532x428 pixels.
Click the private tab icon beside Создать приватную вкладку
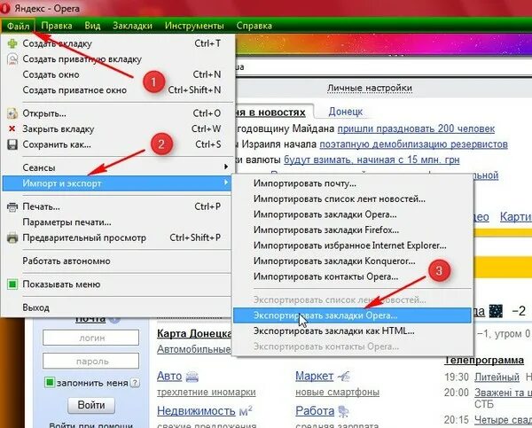click(x=12, y=59)
